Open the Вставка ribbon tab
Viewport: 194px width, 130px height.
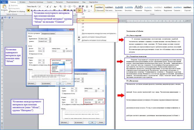coord(22,2)
